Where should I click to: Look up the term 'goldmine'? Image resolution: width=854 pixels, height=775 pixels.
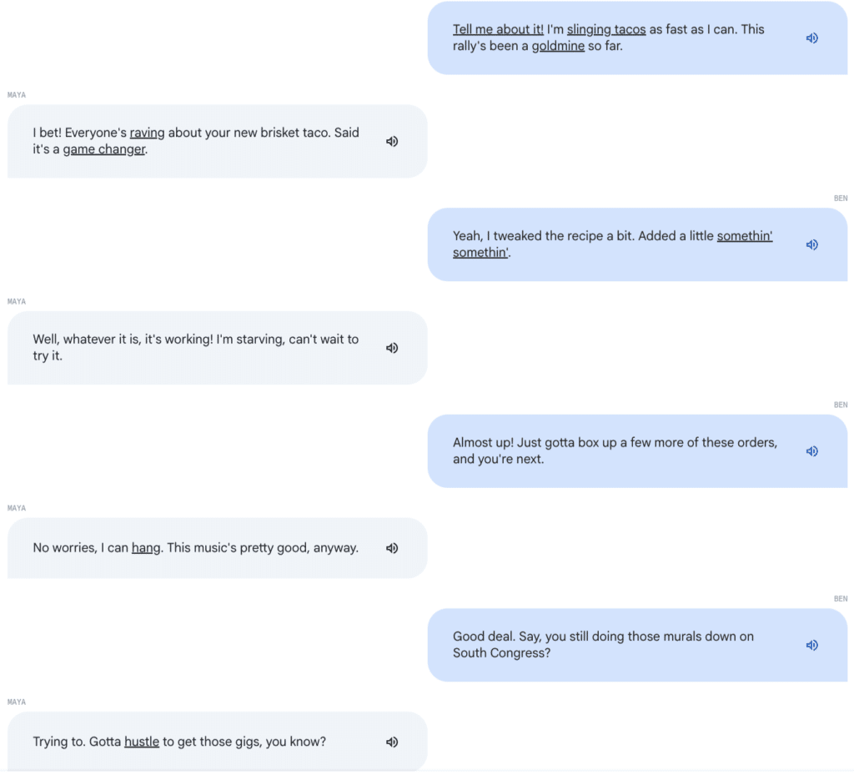tap(559, 46)
